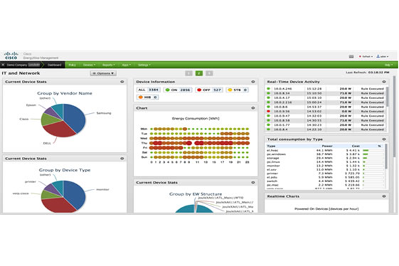Select device row 10.0.8.6
This screenshot has width=399, height=266.
coord(326,107)
